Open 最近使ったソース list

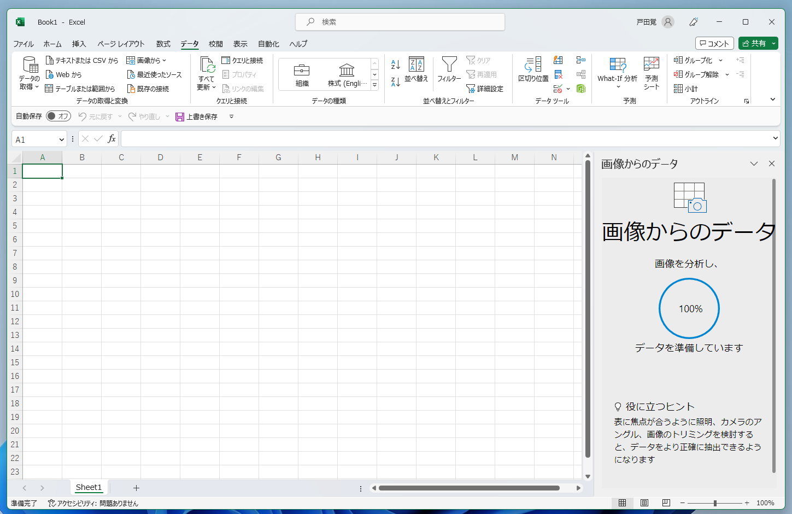154,74
